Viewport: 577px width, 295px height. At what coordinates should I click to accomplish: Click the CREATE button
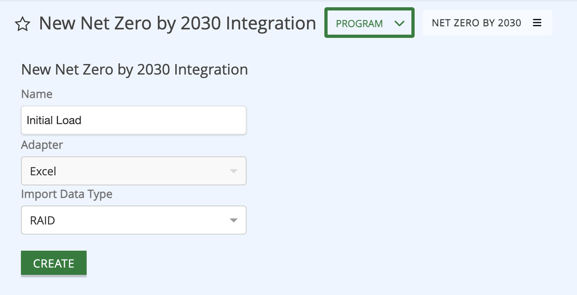54,263
